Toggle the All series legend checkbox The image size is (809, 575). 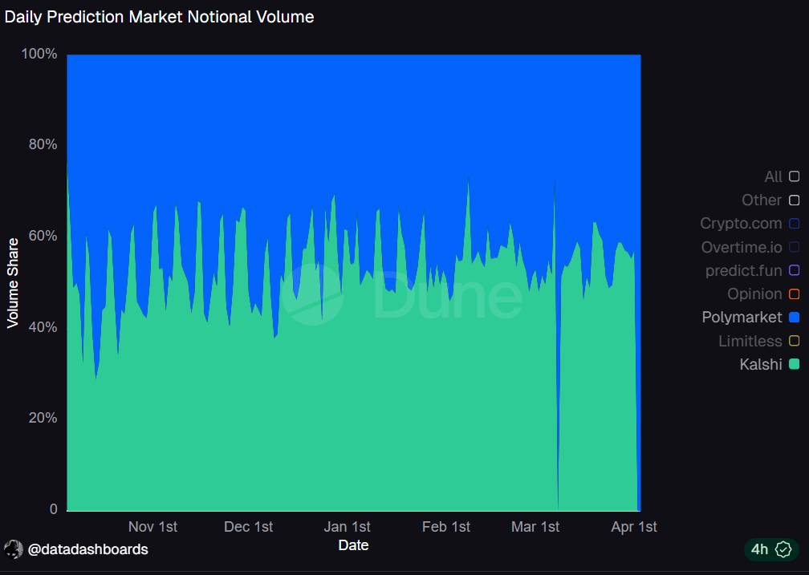(794, 176)
